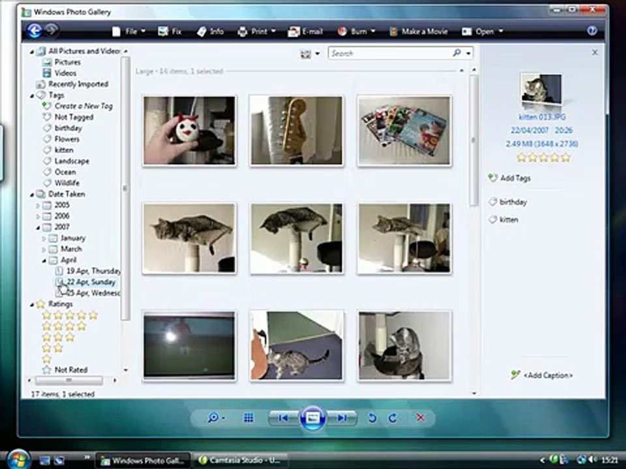626x469 pixels.
Task: Collapse the April month node
Action: pos(44,261)
